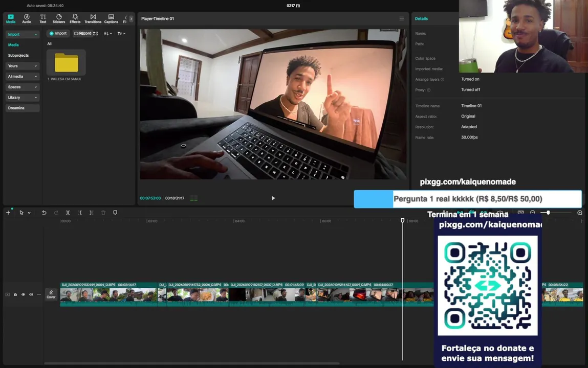Open the Audio tab
588x368 pixels.
(x=27, y=19)
